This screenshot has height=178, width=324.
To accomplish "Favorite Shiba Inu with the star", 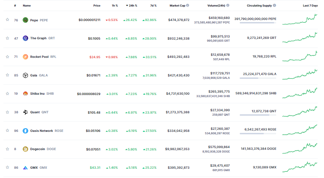I will click(x=8, y=93).
